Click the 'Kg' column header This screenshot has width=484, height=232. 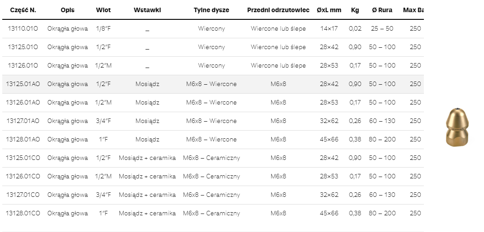click(x=355, y=10)
